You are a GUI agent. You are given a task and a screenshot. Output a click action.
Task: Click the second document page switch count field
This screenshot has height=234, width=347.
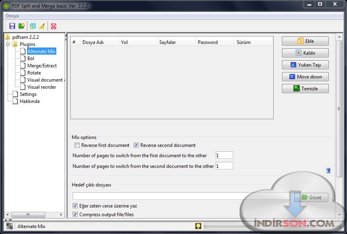224,166
